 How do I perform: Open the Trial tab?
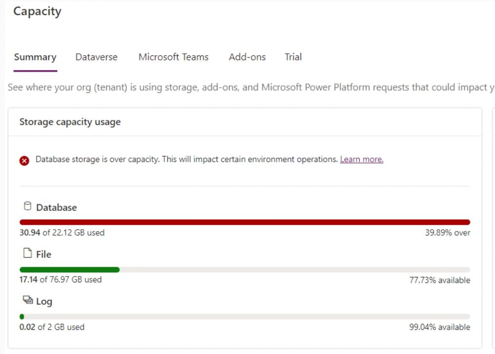(x=293, y=57)
